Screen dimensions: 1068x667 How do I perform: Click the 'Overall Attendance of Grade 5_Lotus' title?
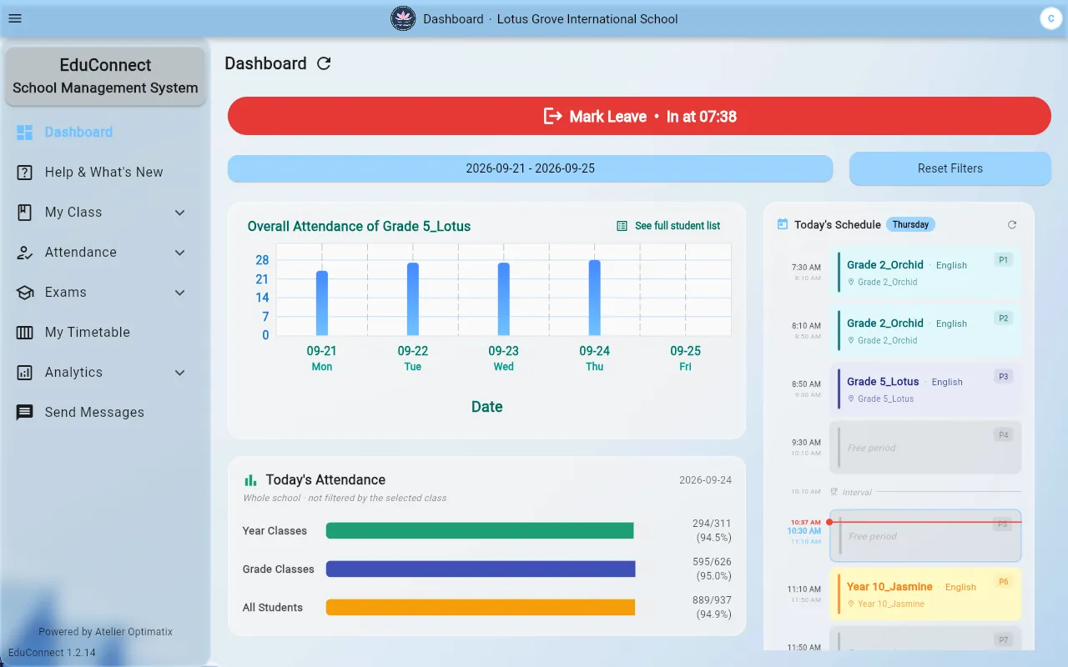359,226
